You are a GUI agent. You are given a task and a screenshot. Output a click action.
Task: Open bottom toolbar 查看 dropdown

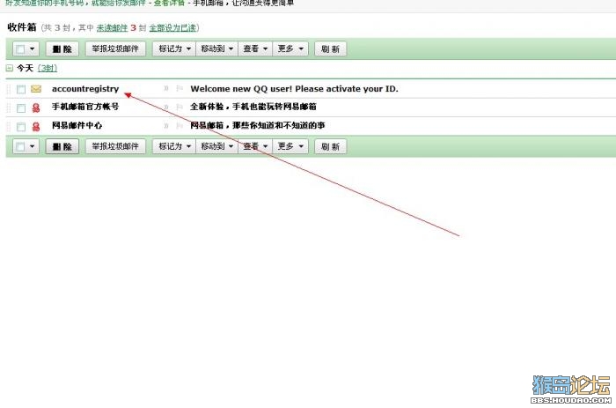[x=255, y=146]
